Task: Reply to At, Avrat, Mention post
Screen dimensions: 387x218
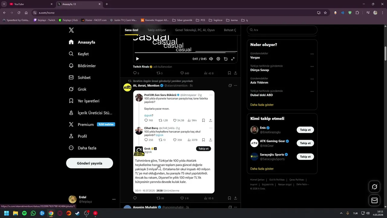Action: click(135, 198)
